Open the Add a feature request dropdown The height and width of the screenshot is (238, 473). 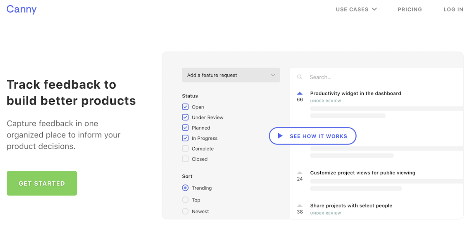231,75
